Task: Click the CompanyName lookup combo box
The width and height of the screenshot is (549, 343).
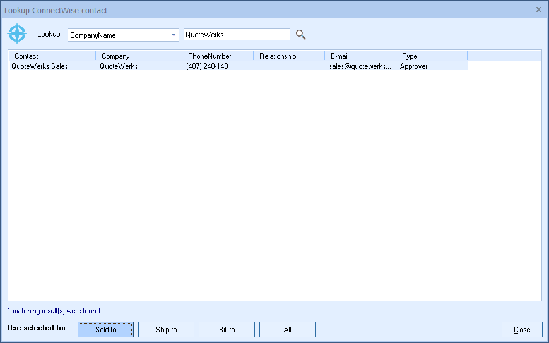Action: 119,35
